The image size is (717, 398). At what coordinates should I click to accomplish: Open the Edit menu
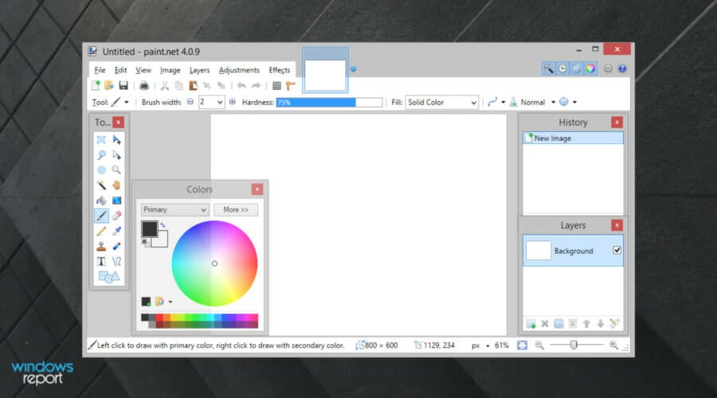[x=121, y=70]
